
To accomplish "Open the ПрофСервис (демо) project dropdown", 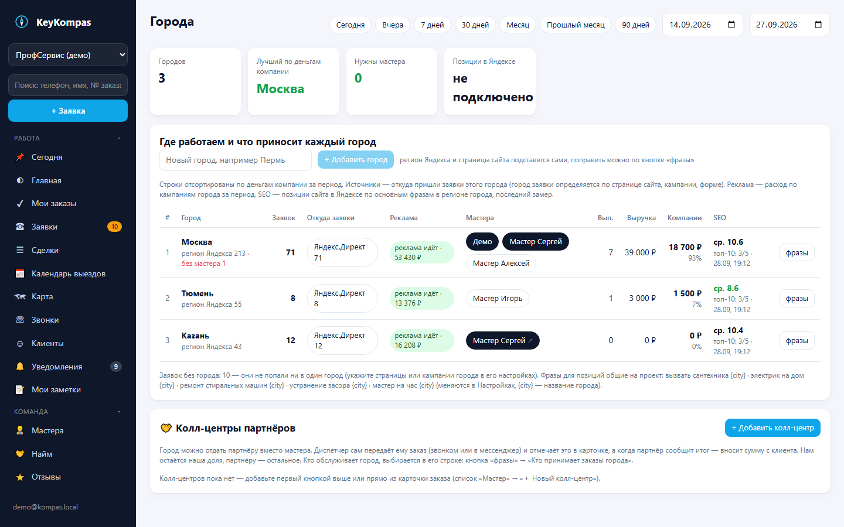I will tap(68, 55).
